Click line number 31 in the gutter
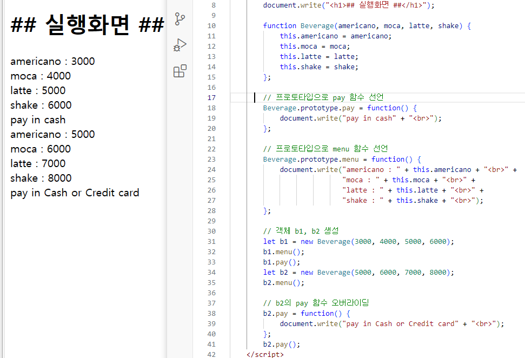Viewport: 525px width, 358px height. click(x=211, y=241)
